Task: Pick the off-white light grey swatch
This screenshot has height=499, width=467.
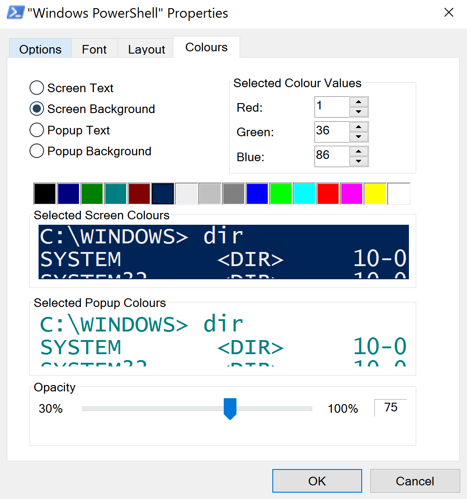Action: click(187, 193)
